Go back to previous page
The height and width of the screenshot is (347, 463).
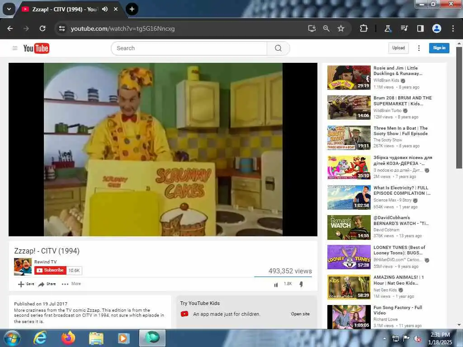tap(10, 28)
